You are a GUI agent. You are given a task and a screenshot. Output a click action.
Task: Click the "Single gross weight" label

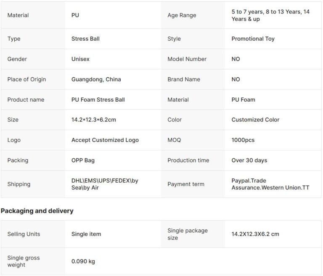pos(24,261)
